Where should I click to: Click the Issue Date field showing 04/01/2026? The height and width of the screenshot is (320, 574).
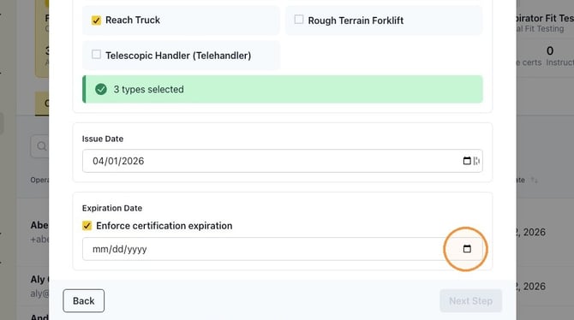[x=282, y=161]
